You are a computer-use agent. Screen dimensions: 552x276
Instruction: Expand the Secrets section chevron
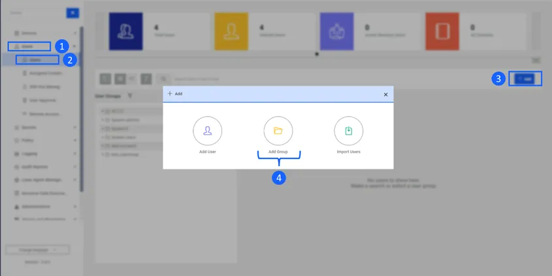click(74, 128)
